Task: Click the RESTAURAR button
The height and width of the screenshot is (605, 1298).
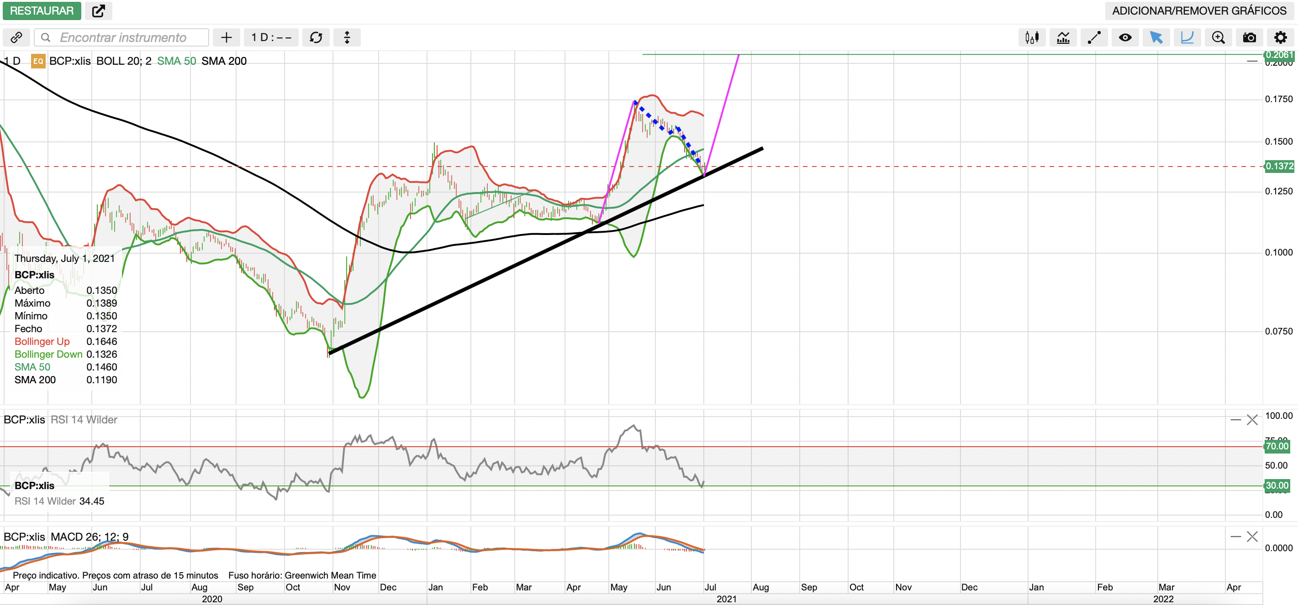Action: pyautogui.click(x=41, y=10)
